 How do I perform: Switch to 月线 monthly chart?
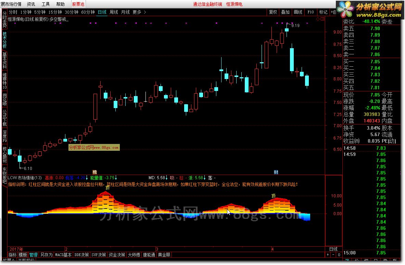[x=125, y=12]
